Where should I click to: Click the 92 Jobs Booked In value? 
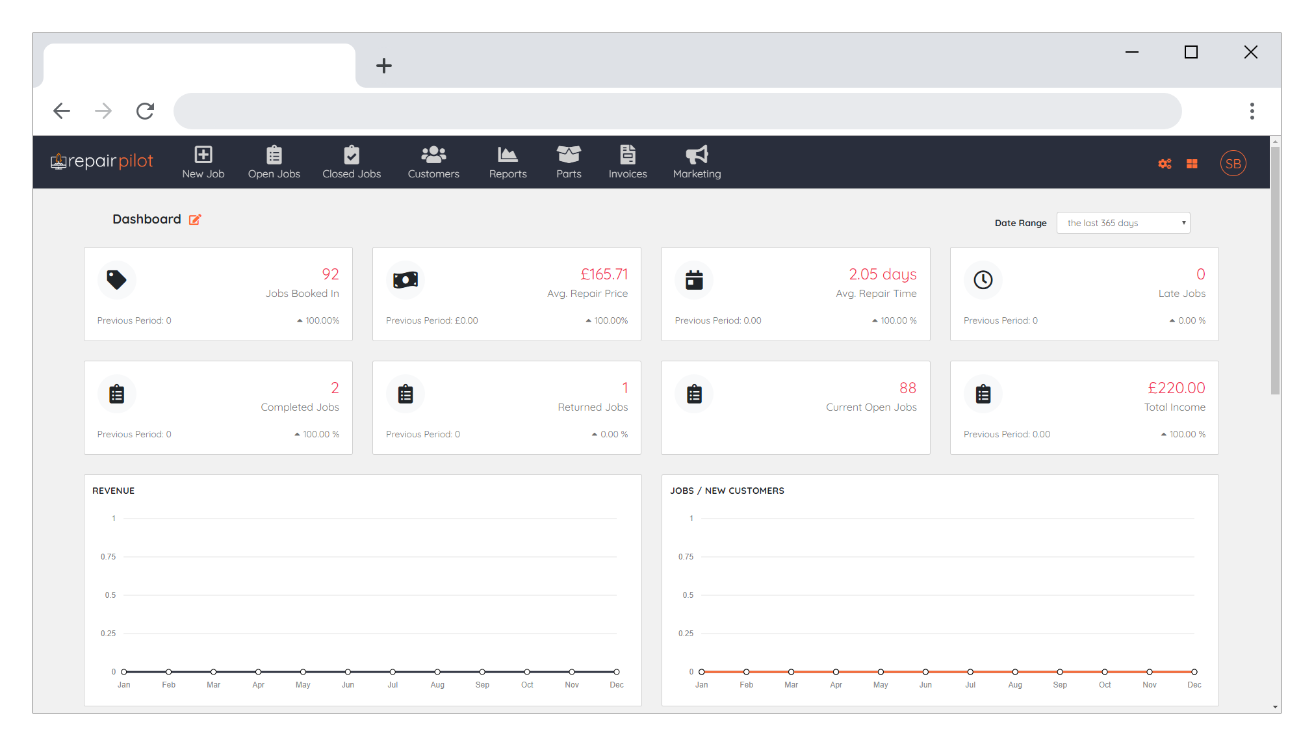pos(330,274)
